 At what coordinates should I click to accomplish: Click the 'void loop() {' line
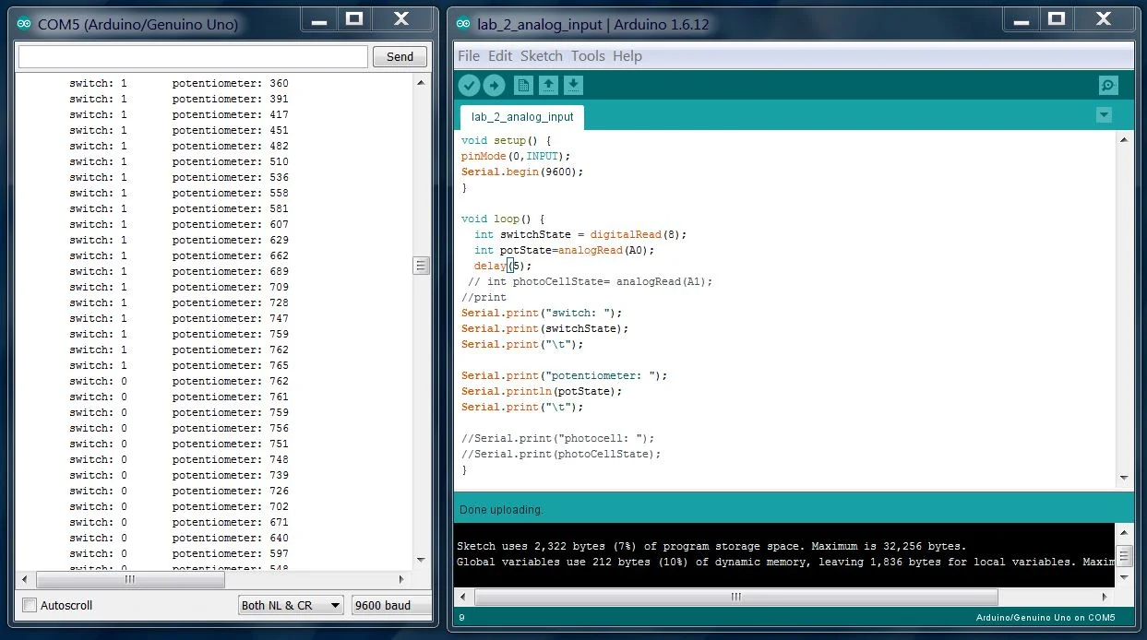pos(503,219)
